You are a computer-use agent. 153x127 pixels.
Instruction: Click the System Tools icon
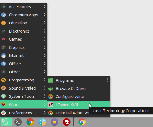click(x=4, y=96)
